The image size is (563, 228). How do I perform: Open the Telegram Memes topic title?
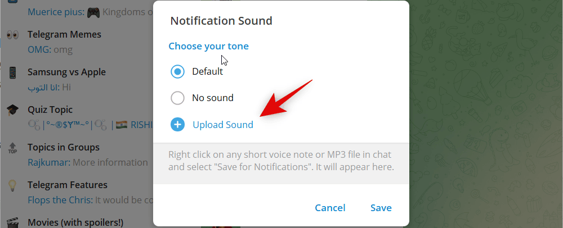coord(64,34)
